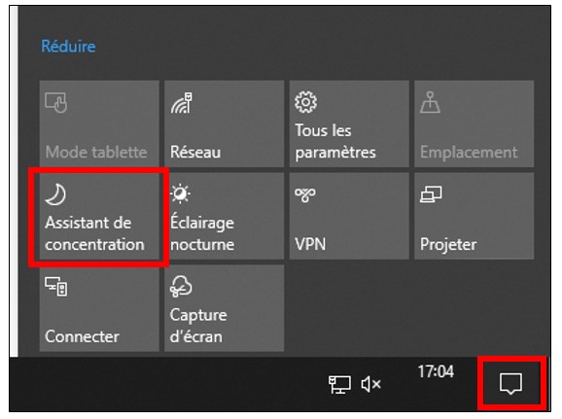Image resolution: width=562 pixels, height=419 pixels.
Task: Click the Connecter devices icon
Action: point(56,287)
